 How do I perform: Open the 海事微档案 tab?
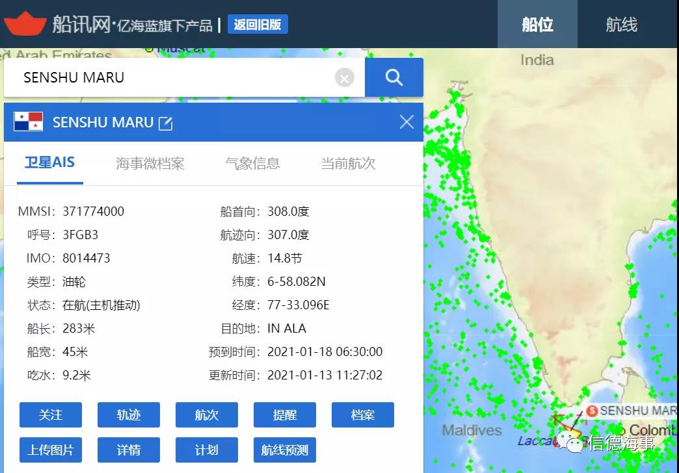click(150, 164)
